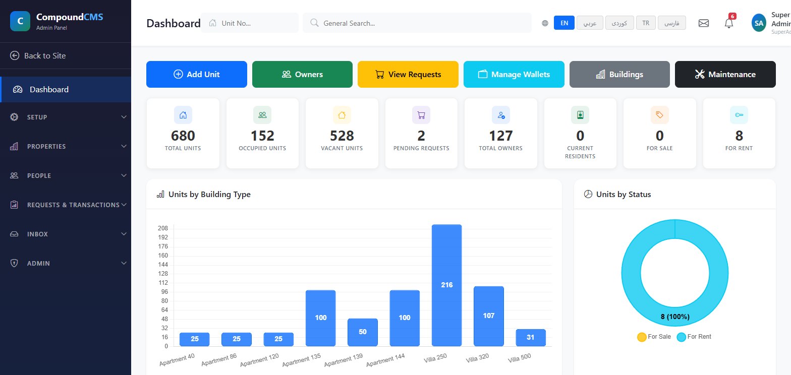Open the Buildings button
The height and width of the screenshot is (375, 791).
click(x=619, y=75)
